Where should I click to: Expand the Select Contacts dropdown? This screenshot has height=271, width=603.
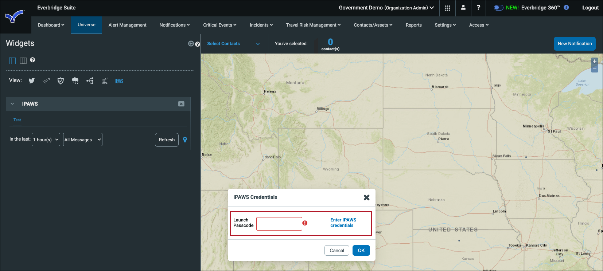click(234, 44)
